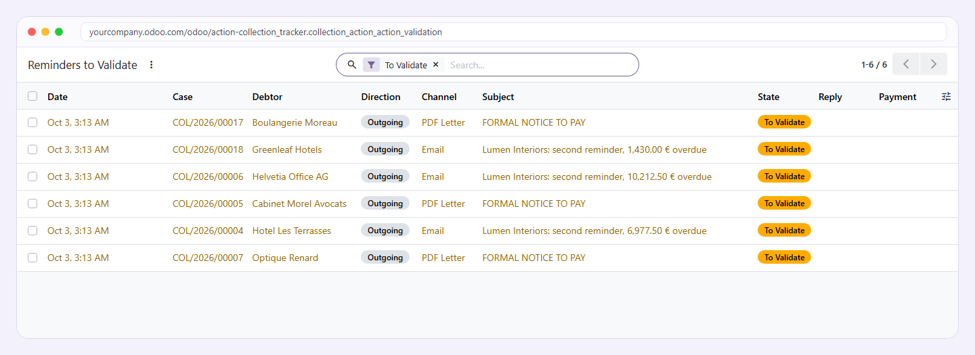Click the Oct 3 date in Optique Renard row
Screen dimensions: 975x355
pos(78,258)
